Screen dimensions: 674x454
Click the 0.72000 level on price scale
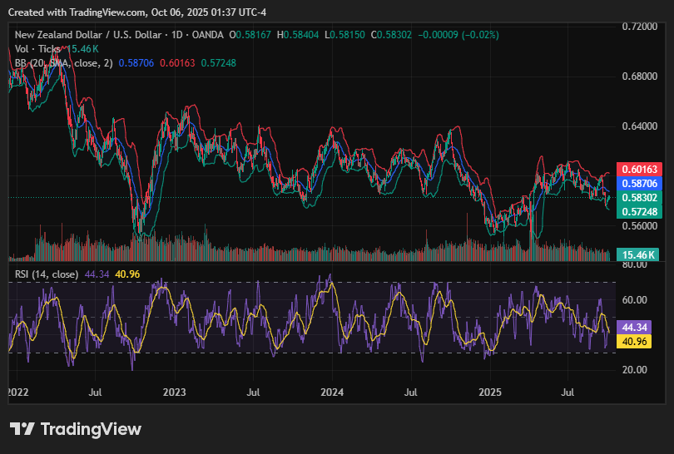[x=639, y=27]
